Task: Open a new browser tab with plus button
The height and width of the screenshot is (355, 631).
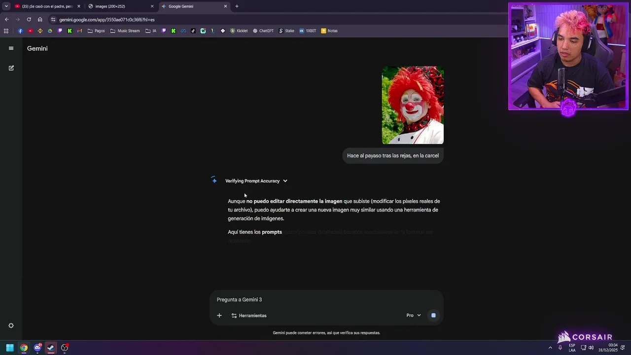Action: [x=237, y=6]
